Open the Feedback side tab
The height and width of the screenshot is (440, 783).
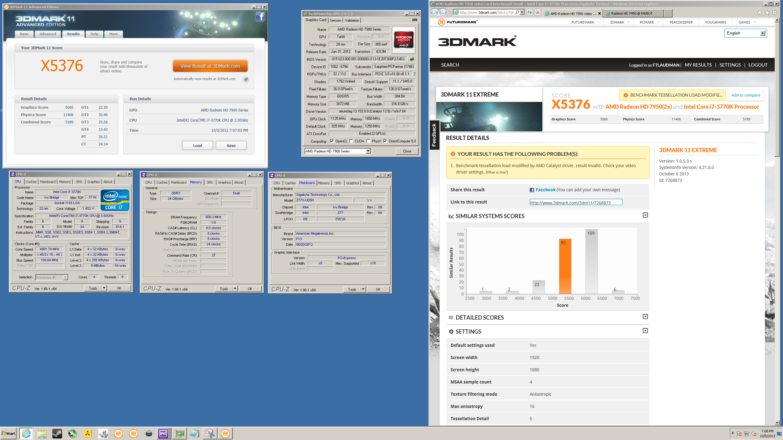point(434,135)
